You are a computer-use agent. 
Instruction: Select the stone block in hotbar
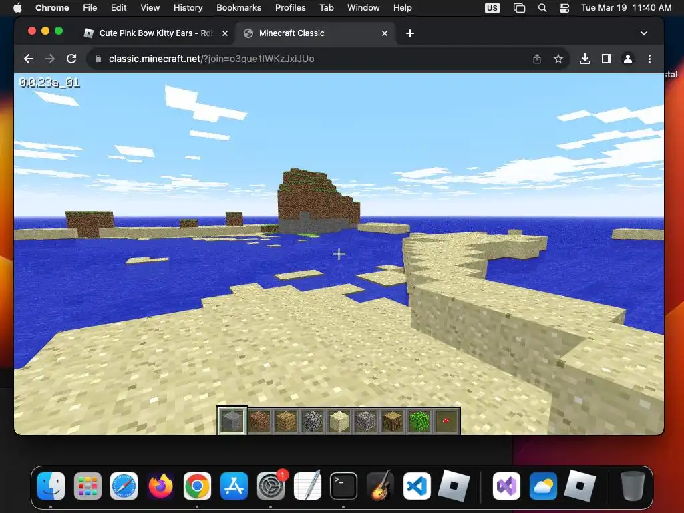click(232, 421)
